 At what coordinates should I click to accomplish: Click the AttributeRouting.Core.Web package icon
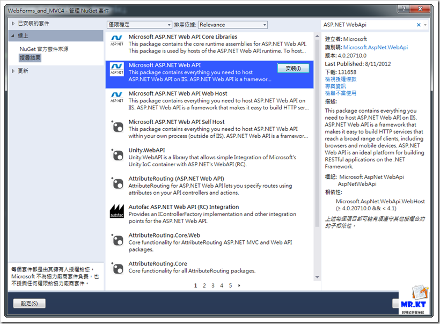coord(118,240)
